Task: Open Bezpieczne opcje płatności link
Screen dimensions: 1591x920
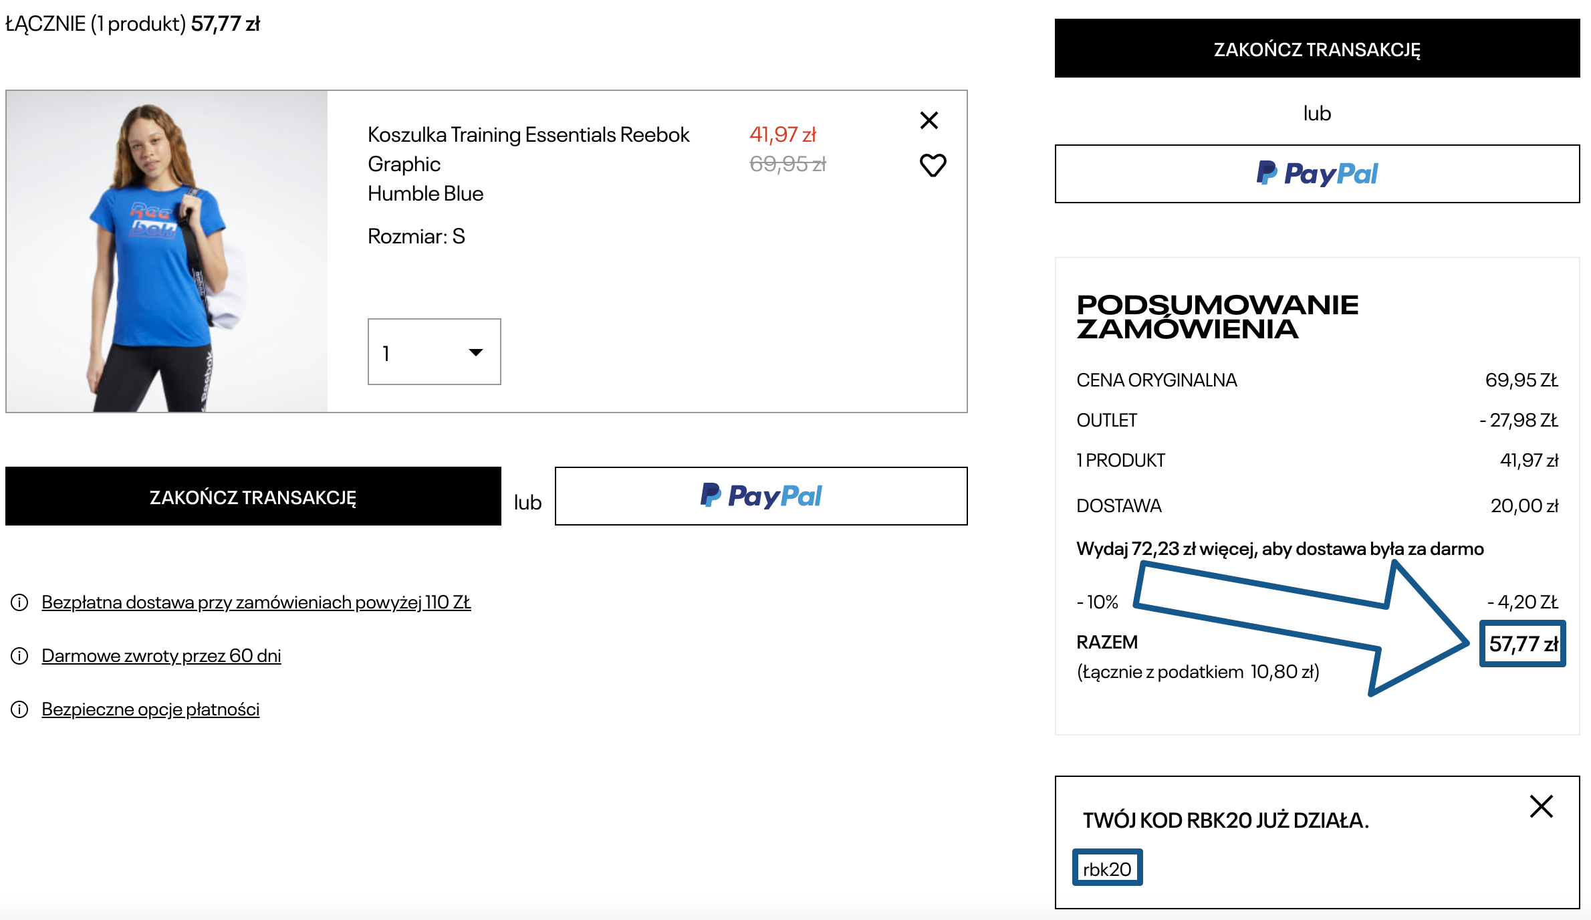Action: [x=150, y=709]
